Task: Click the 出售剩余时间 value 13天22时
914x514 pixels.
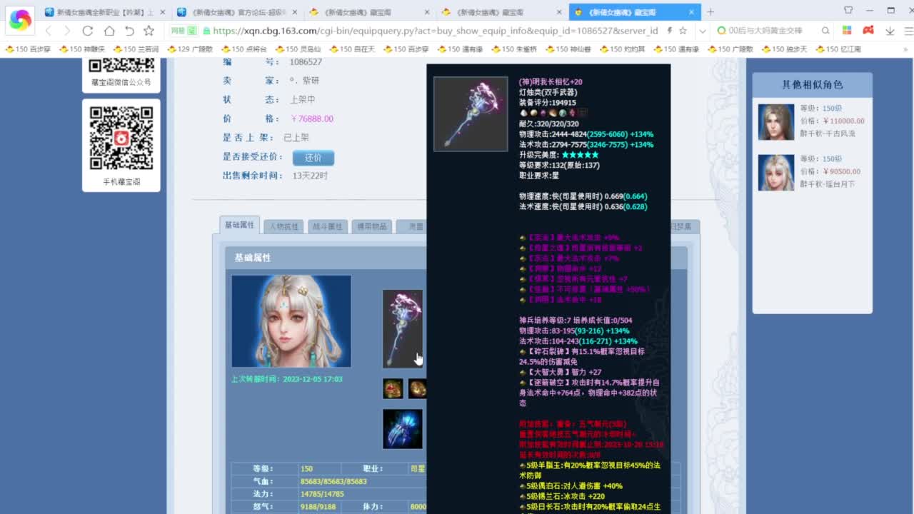Action: [x=310, y=176]
